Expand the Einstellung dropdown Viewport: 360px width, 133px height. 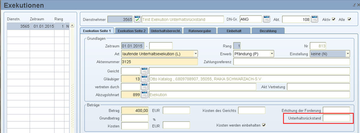coord(348,53)
